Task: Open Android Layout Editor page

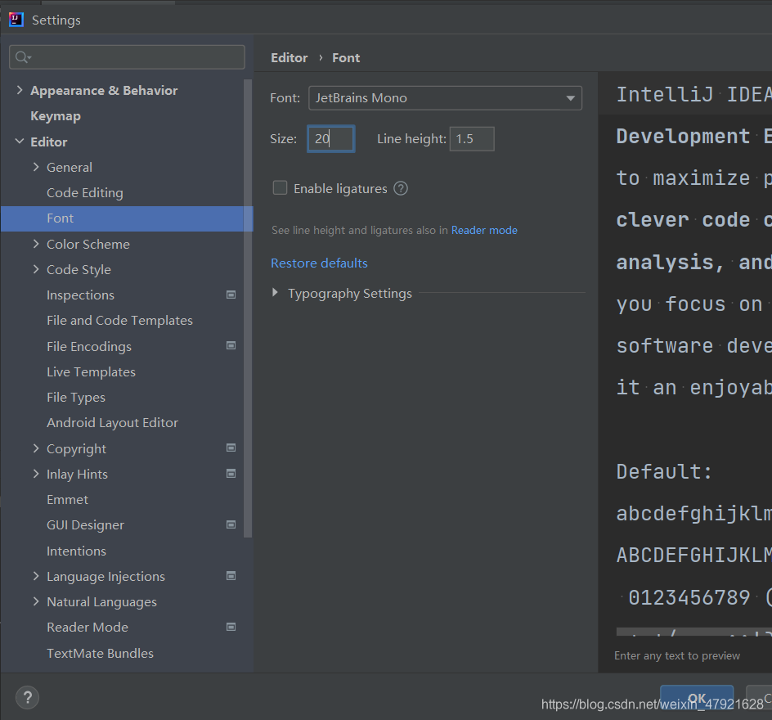Action: click(112, 422)
